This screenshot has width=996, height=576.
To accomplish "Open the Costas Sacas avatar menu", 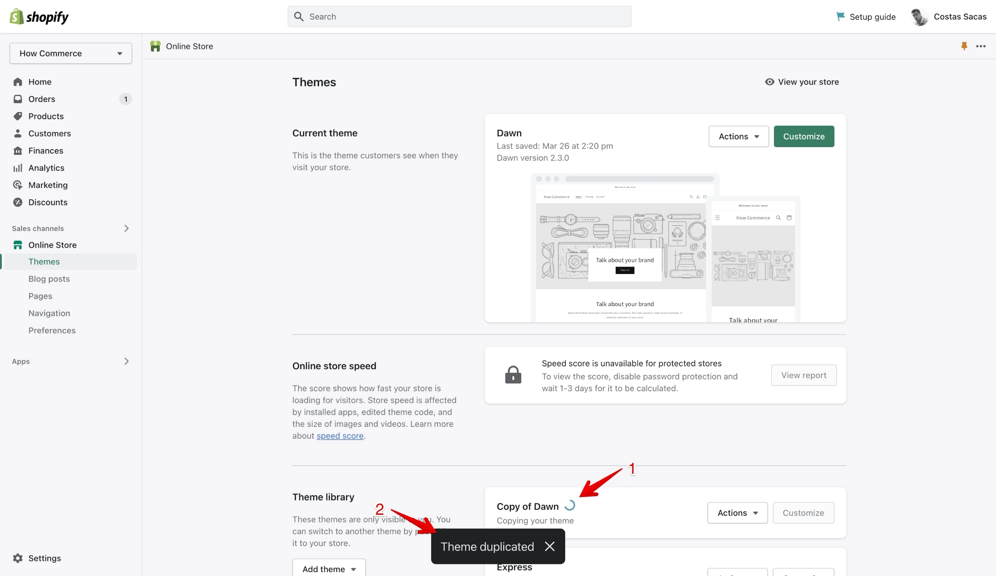I will click(919, 17).
